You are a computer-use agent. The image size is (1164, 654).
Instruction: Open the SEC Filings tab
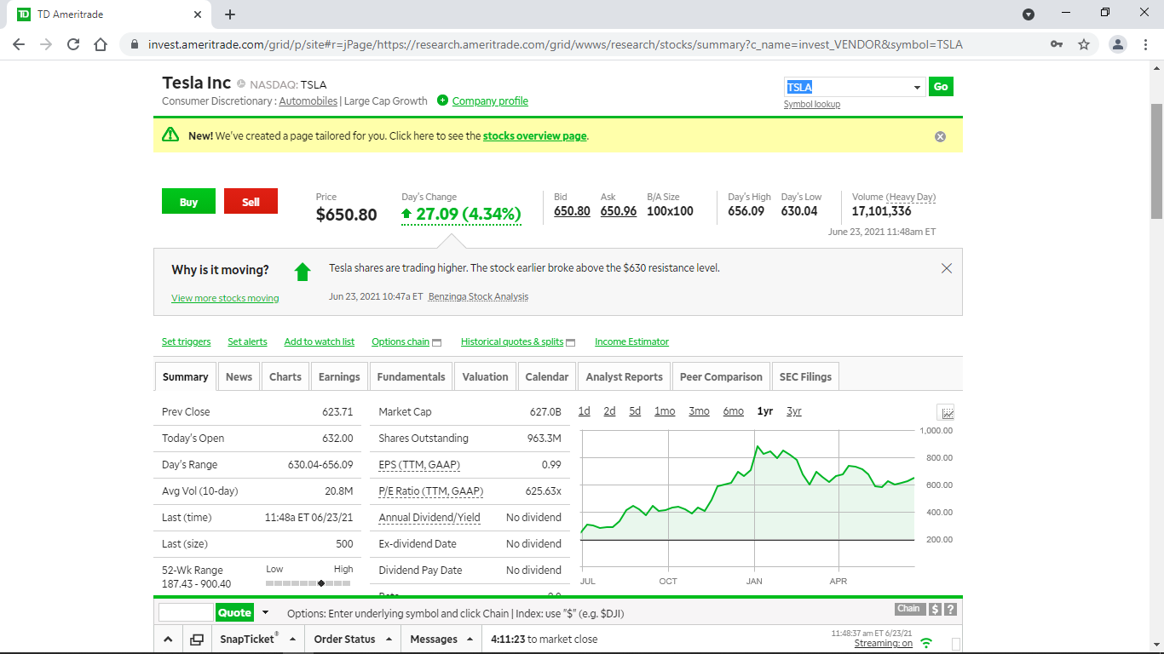[x=805, y=376]
